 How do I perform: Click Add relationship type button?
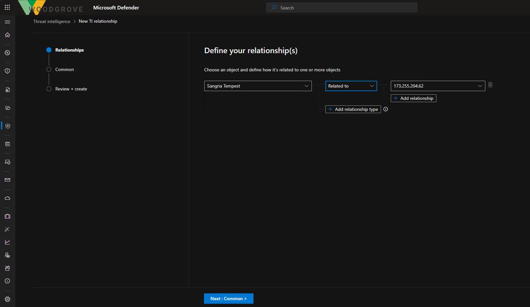(353, 109)
